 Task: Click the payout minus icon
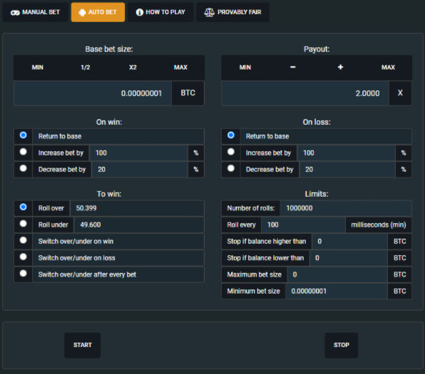293,67
